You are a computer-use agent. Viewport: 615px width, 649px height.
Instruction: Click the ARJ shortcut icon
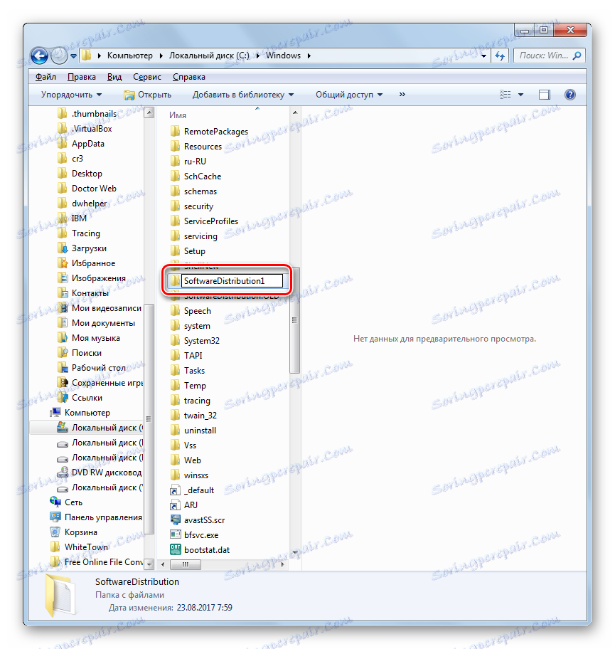tap(176, 505)
